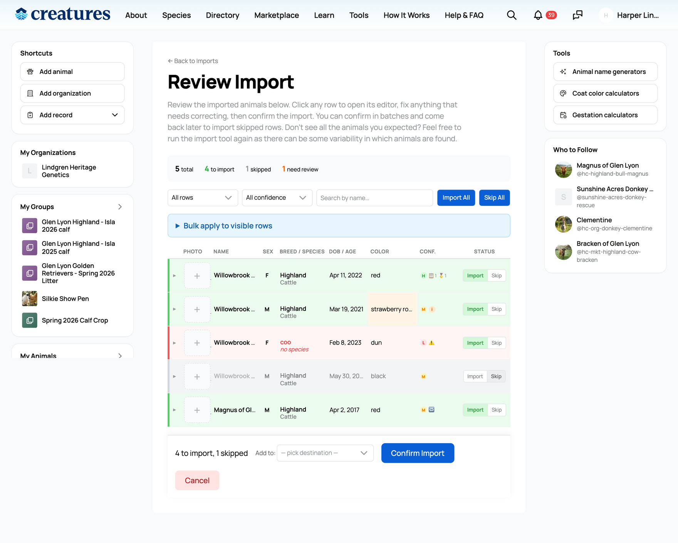Expand the Apr 11, 2022 row arrow
The width and height of the screenshot is (678, 543).
[175, 276]
